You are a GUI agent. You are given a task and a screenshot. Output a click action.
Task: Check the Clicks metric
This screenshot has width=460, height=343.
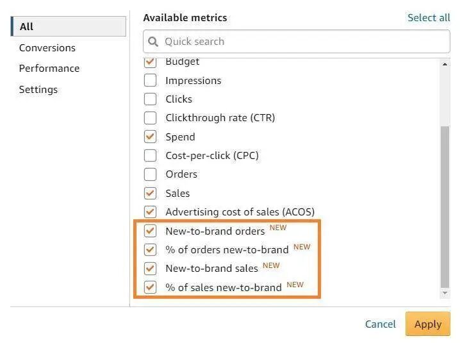tap(150, 99)
